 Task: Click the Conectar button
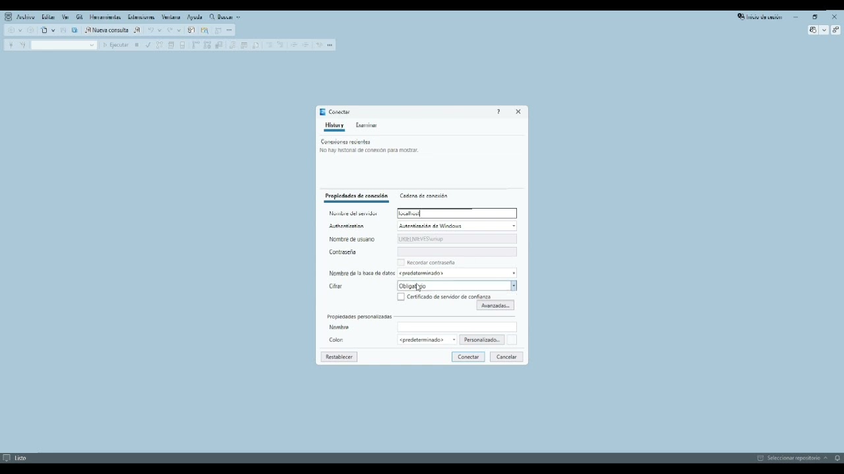[468, 357]
